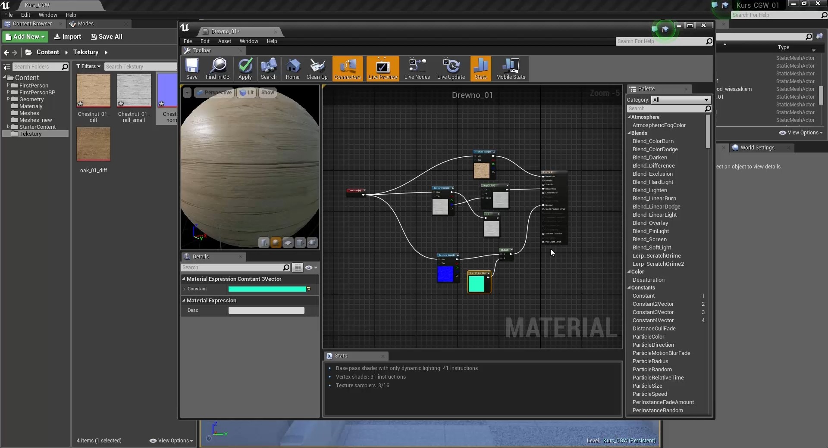Open the Asset menu of the material editor
Image resolution: width=828 pixels, height=448 pixels.
coord(225,41)
